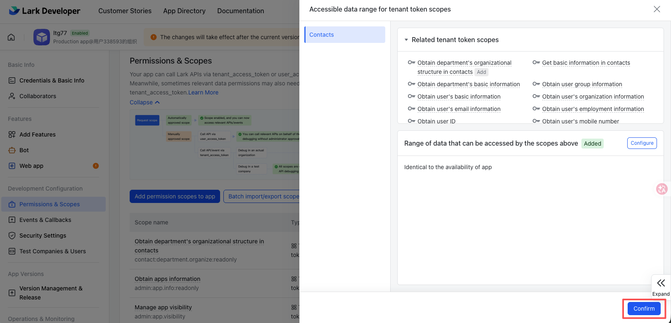Click the floating translate icon at right edge
This screenshot has height=323, width=671.
click(x=662, y=189)
